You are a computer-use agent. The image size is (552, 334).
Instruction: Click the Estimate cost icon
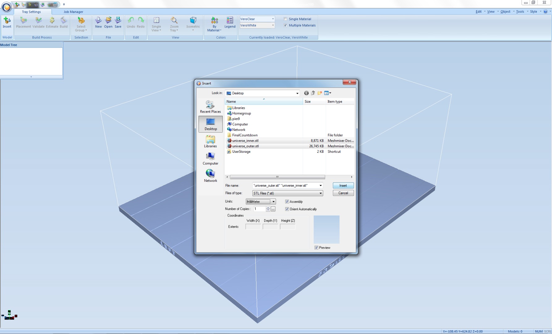[52, 23]
